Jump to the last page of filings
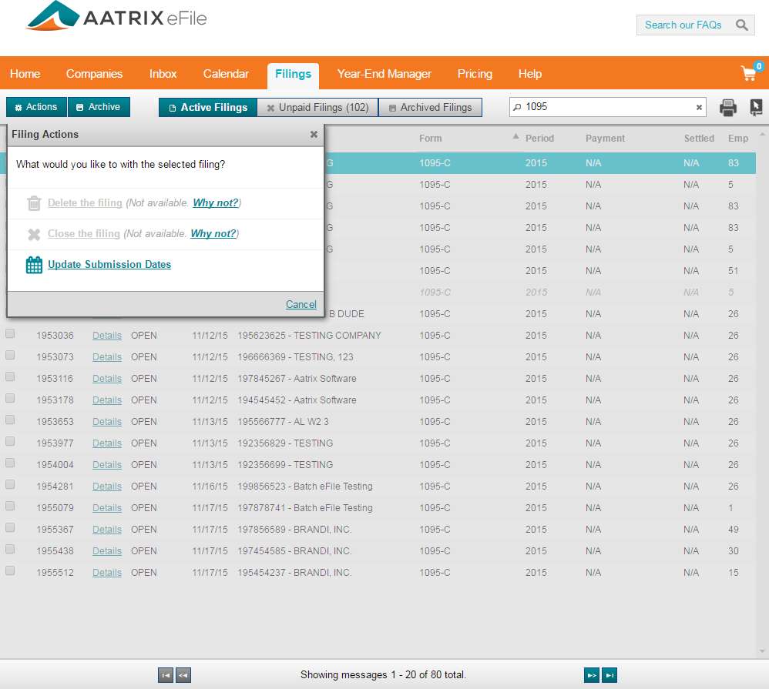769x689 pixels. [x=609, y=675]
